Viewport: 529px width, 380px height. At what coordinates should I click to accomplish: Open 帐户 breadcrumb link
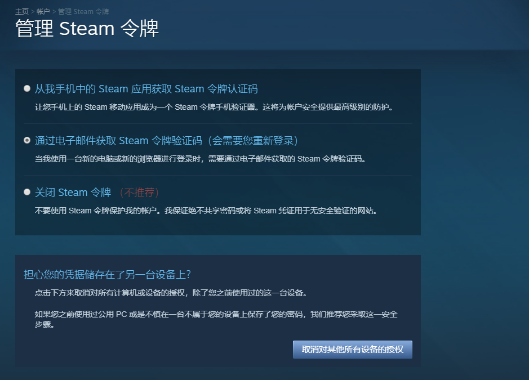tap(43, 12)
